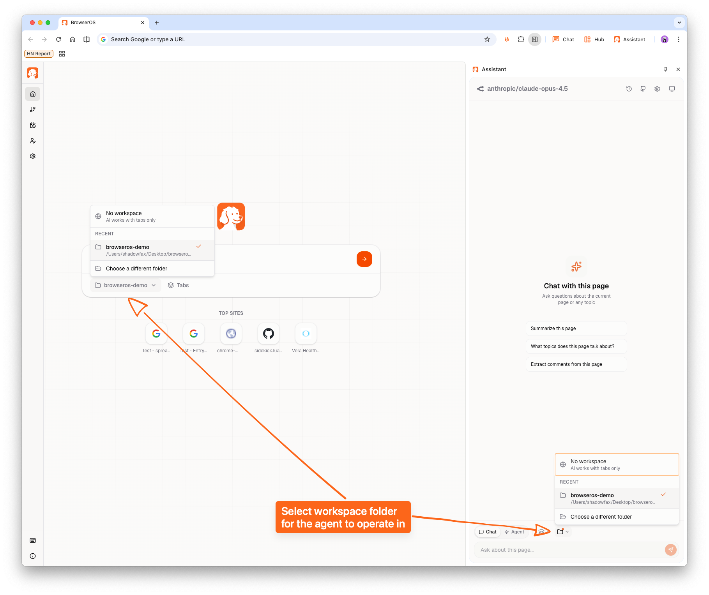Open the conversation history icon in Assistant panel

point(629,88)
